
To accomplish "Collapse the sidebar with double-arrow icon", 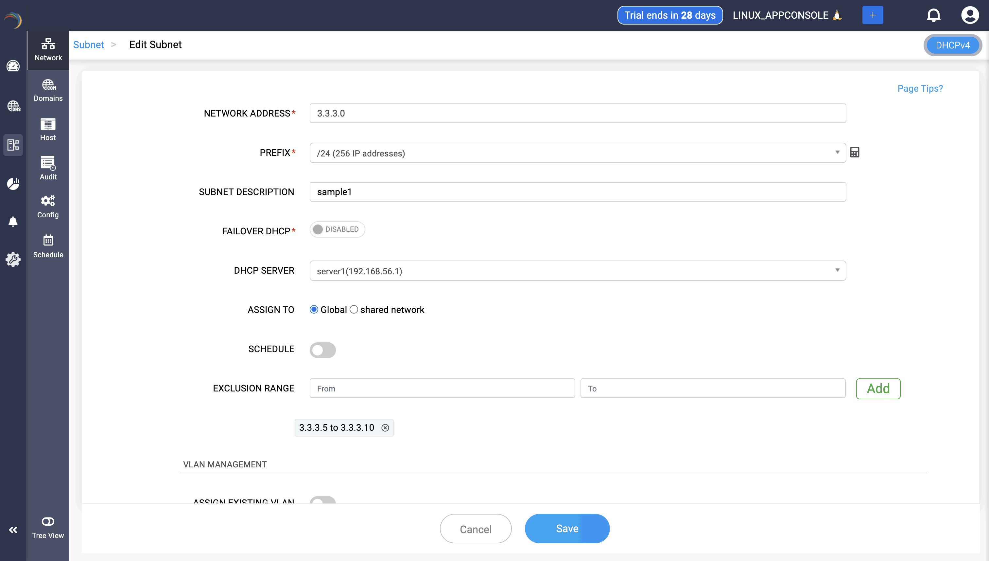I will (13, 530).
